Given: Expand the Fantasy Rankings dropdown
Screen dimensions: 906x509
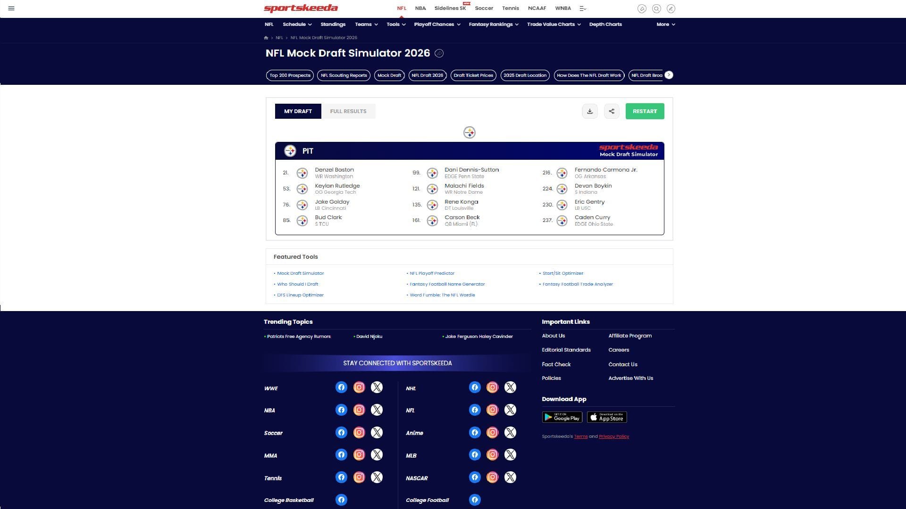Looking at the screenshot, I should tap(493, 25).
